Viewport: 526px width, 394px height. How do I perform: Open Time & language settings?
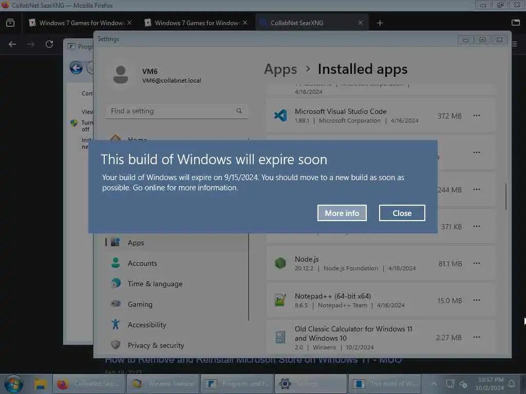(177, 284)
